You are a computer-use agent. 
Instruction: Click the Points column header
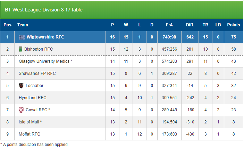click(x=234, y=25)
